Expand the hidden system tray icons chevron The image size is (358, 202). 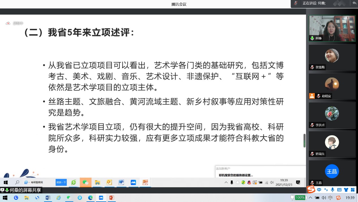point(311,198)
